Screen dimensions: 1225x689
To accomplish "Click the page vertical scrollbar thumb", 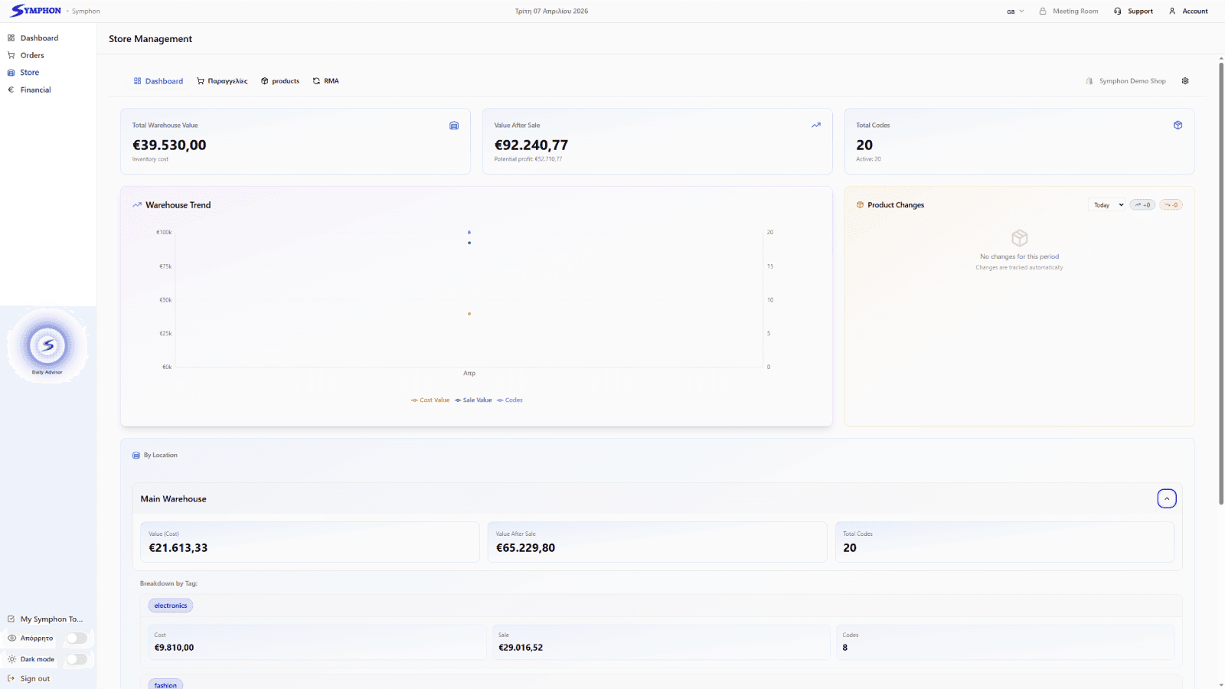I will (x=1221, y=283).
